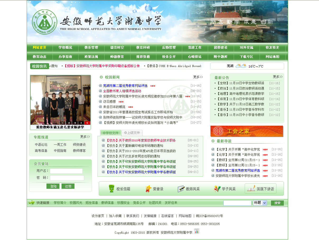Open 政策法规 navigation item
The height and width of the screenshot is (240, 319).
91,57
